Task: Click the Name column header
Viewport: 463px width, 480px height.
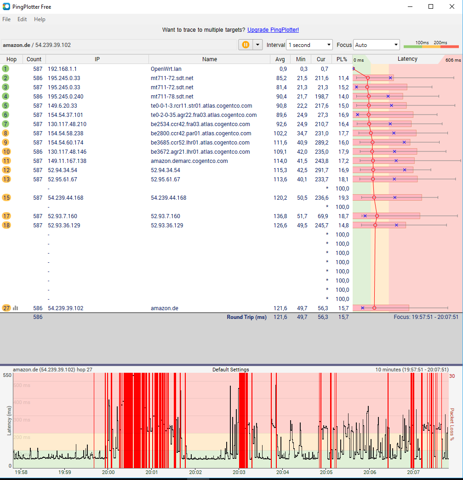Action: click(x=210, y=59)
